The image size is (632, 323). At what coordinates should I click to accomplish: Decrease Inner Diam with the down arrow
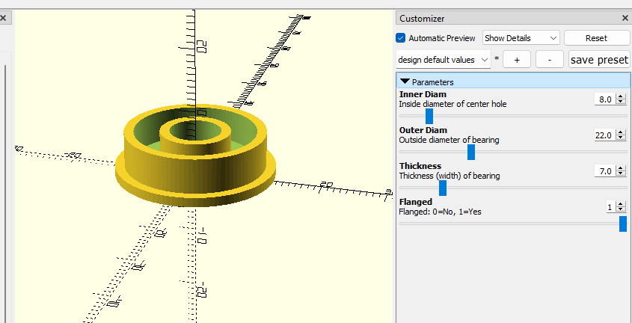(621, 102)
